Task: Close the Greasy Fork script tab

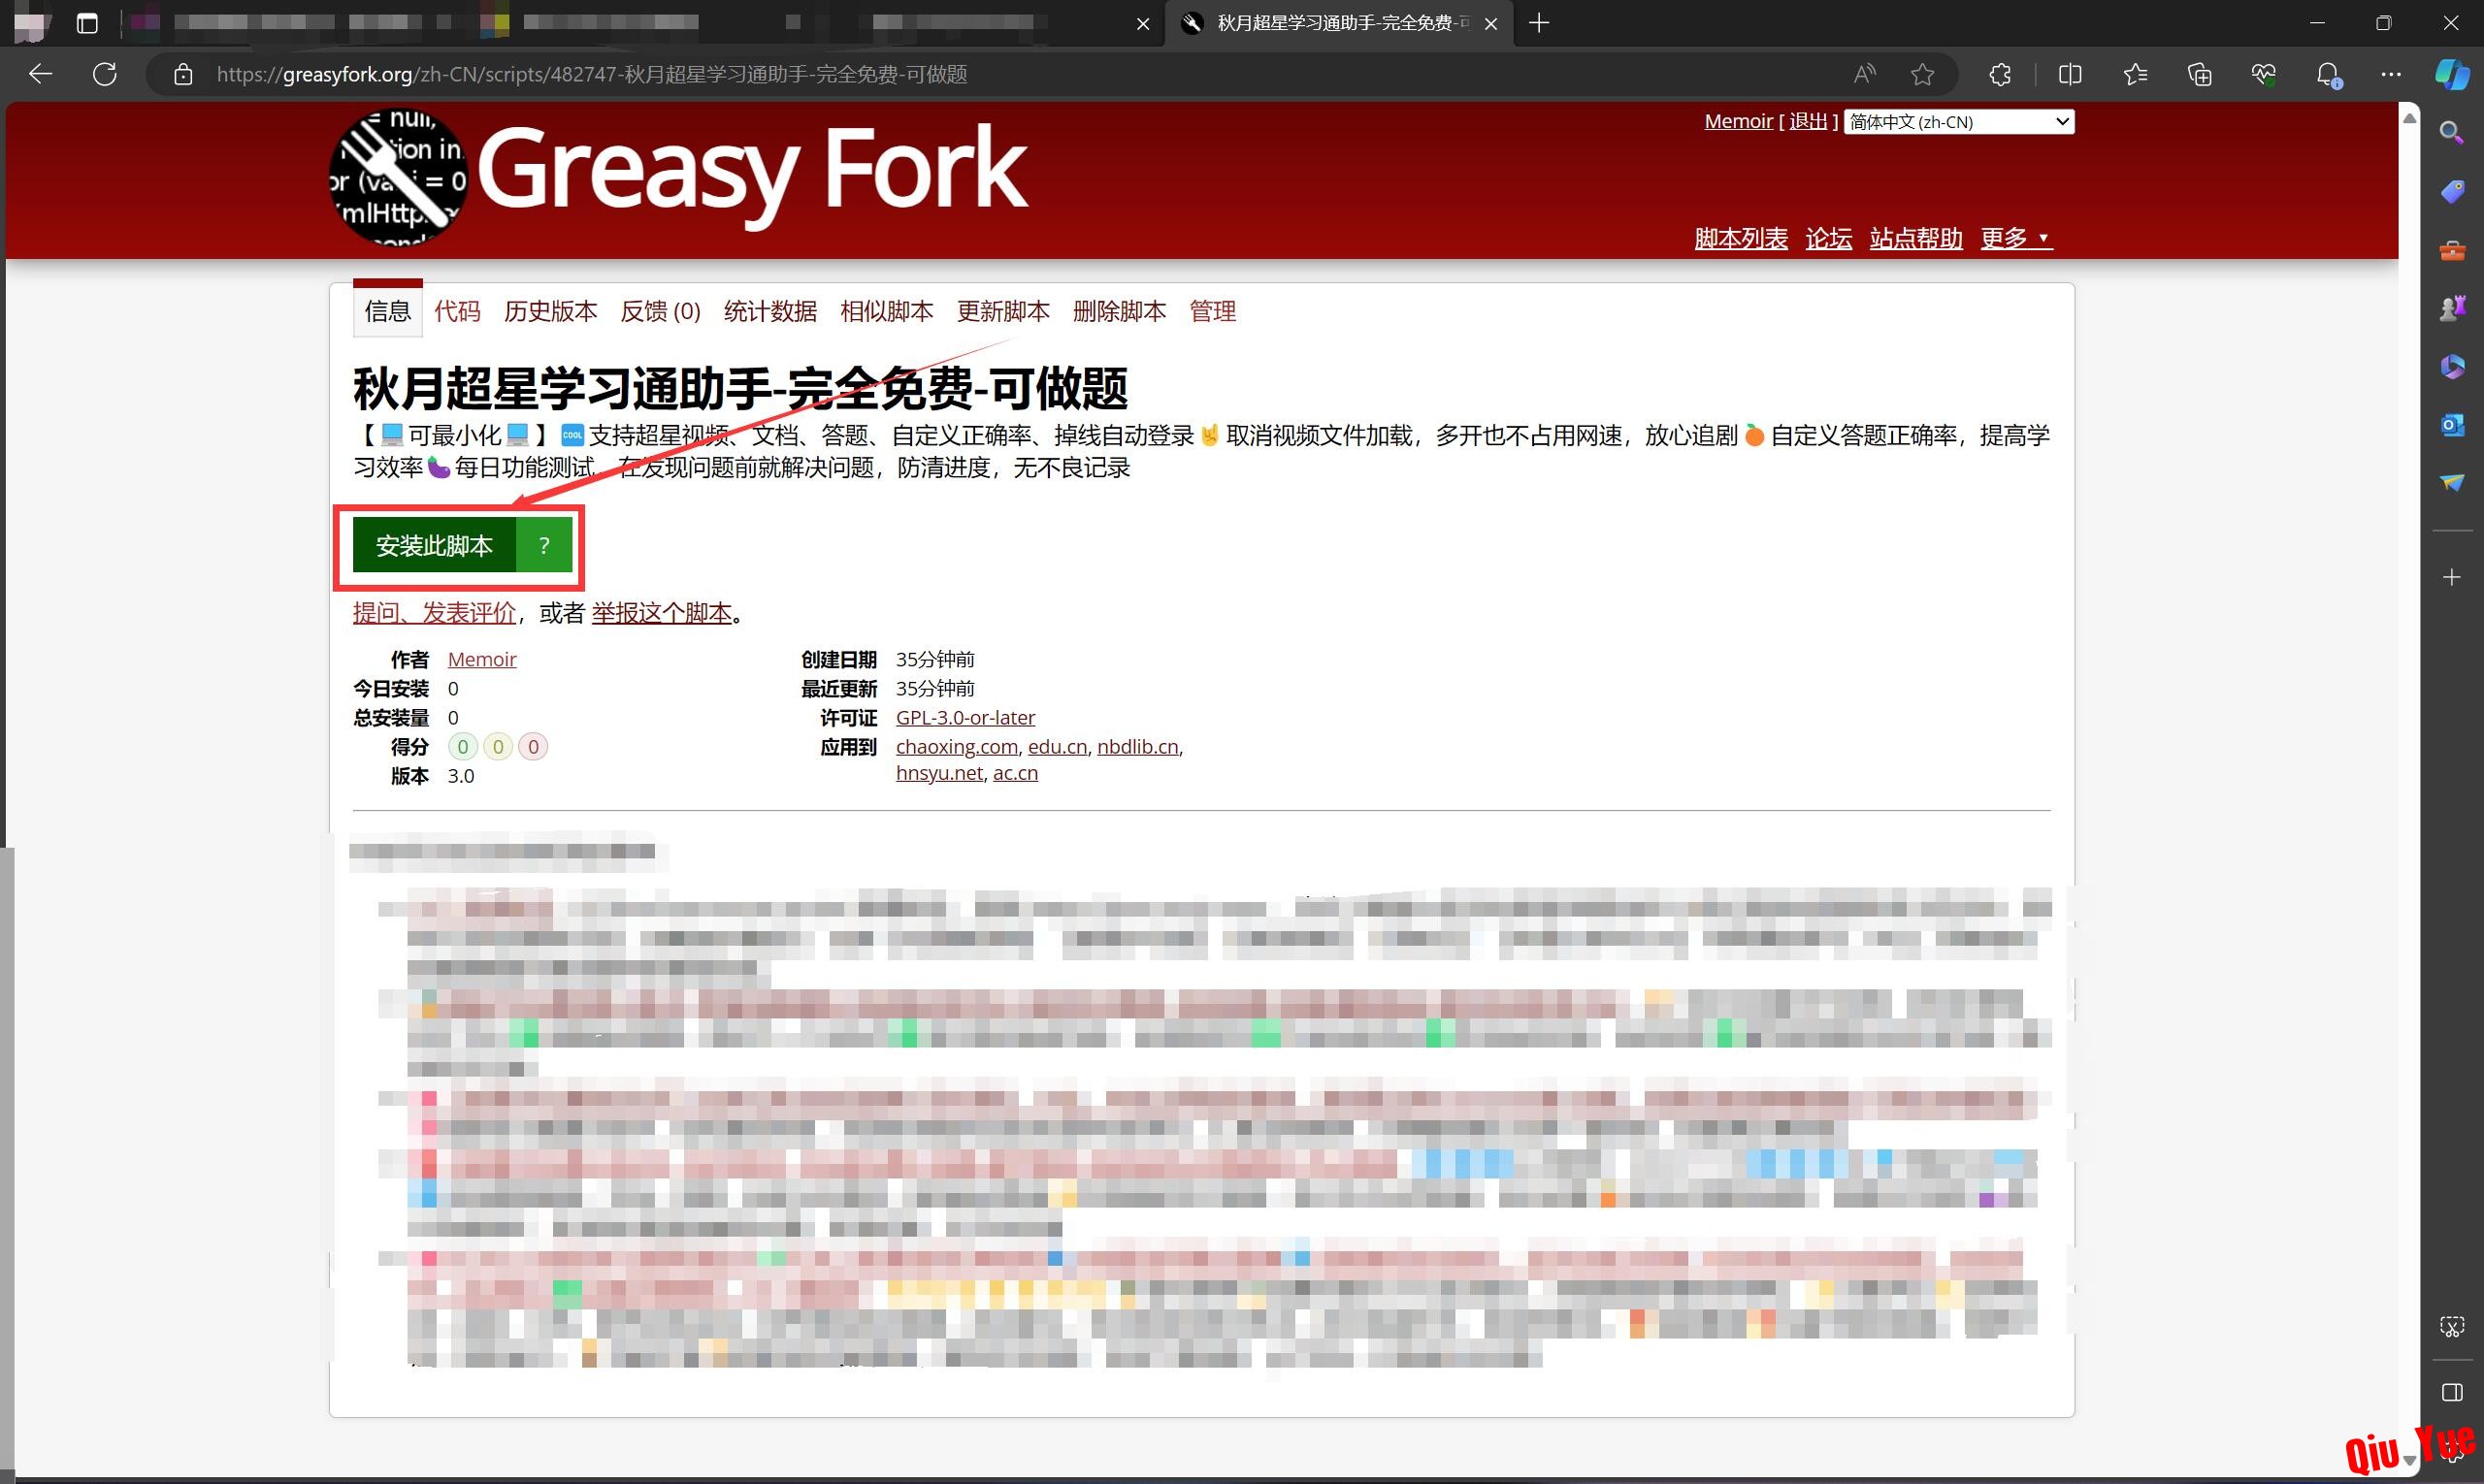Action: 1490,23
